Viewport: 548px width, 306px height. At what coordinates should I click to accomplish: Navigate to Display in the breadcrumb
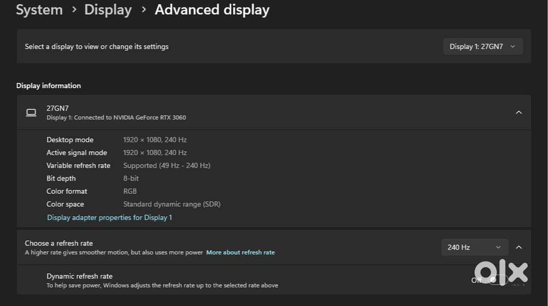pos(108,10)
